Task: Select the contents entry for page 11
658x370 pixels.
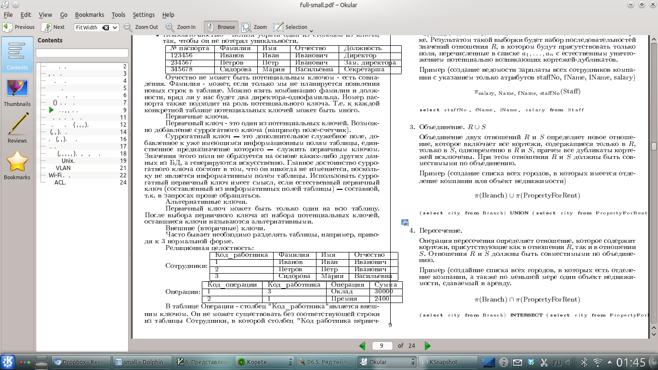Action: click(x=82, y=118)
